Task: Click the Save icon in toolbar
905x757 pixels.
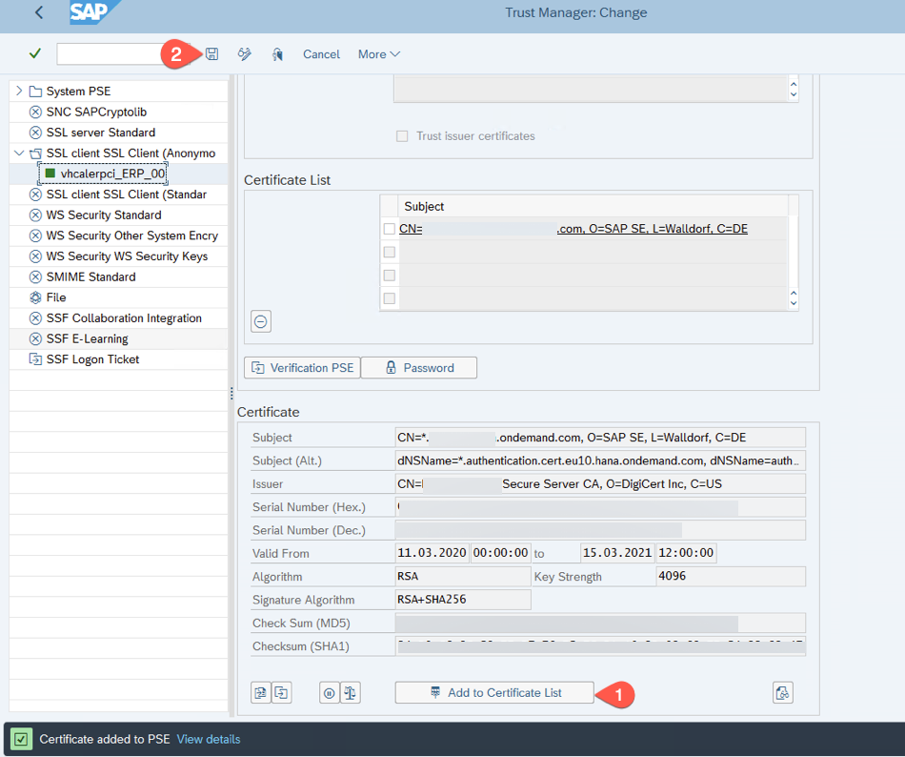Action: click(x=211, y=54)
